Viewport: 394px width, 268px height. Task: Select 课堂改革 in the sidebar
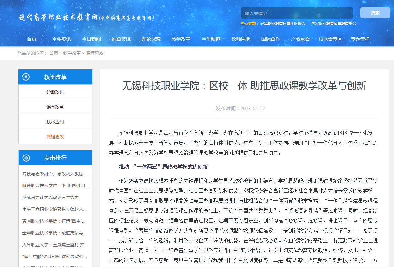55,107
